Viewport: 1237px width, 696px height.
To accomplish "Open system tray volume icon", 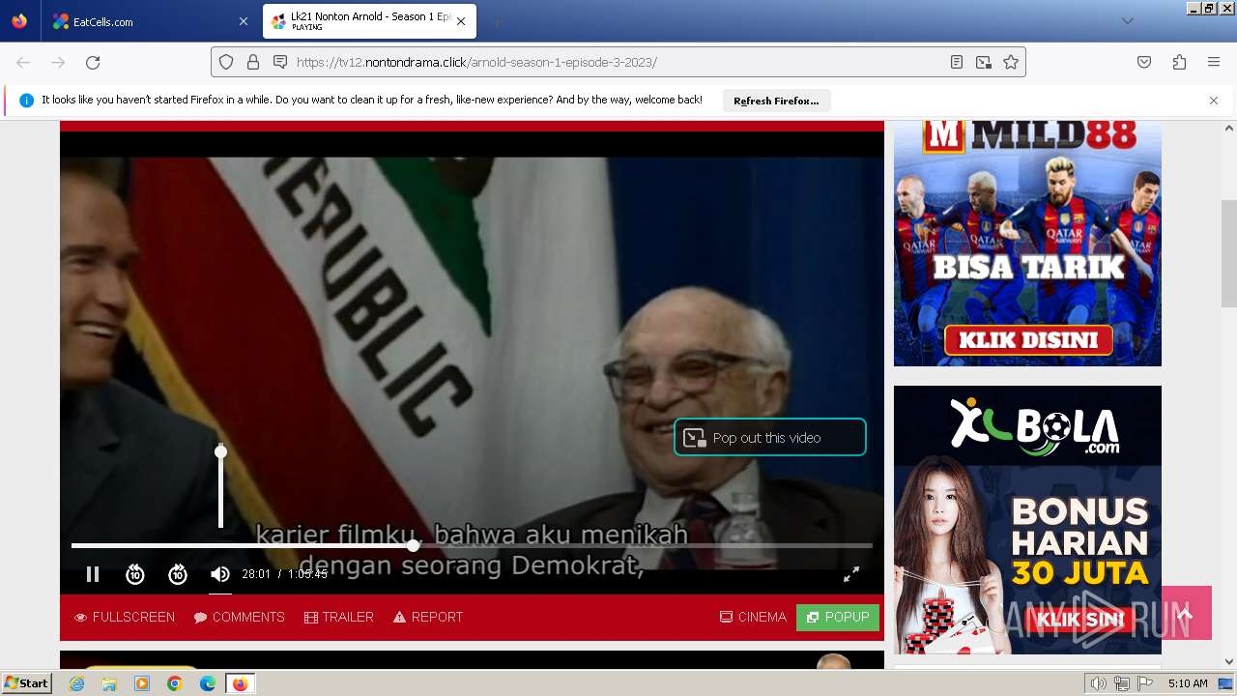I will tap(1099, 683).
